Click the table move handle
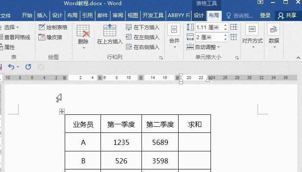Image resolution: width=302 pixels, height=172 pixels. click(62, 111)
